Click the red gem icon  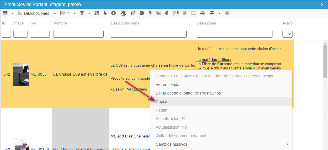tap(212, 13)
